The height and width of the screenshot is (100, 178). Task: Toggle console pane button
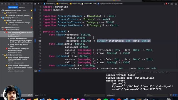click(x=176, y=95)
